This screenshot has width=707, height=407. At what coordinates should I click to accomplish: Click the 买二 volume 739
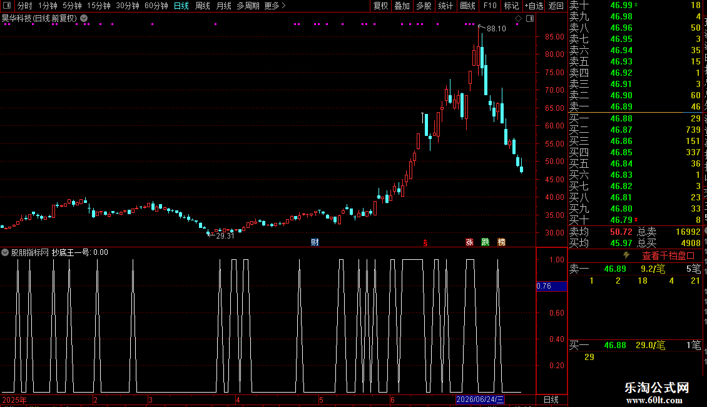click(x=693, y=130)
